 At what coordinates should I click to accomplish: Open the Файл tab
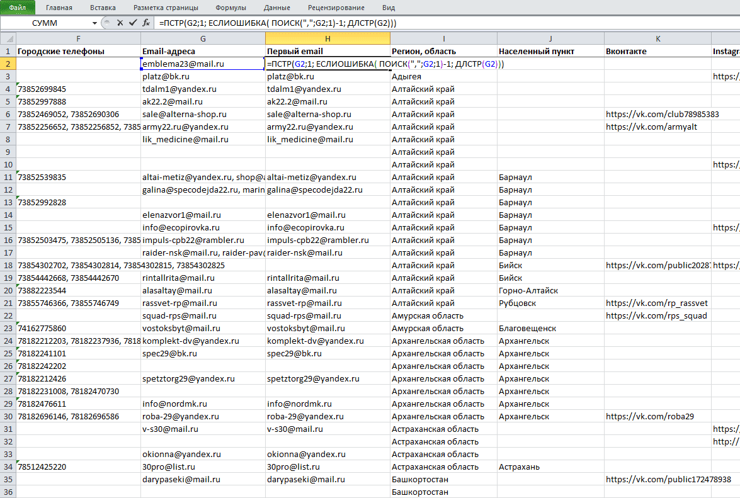click(x=18, y=8)
